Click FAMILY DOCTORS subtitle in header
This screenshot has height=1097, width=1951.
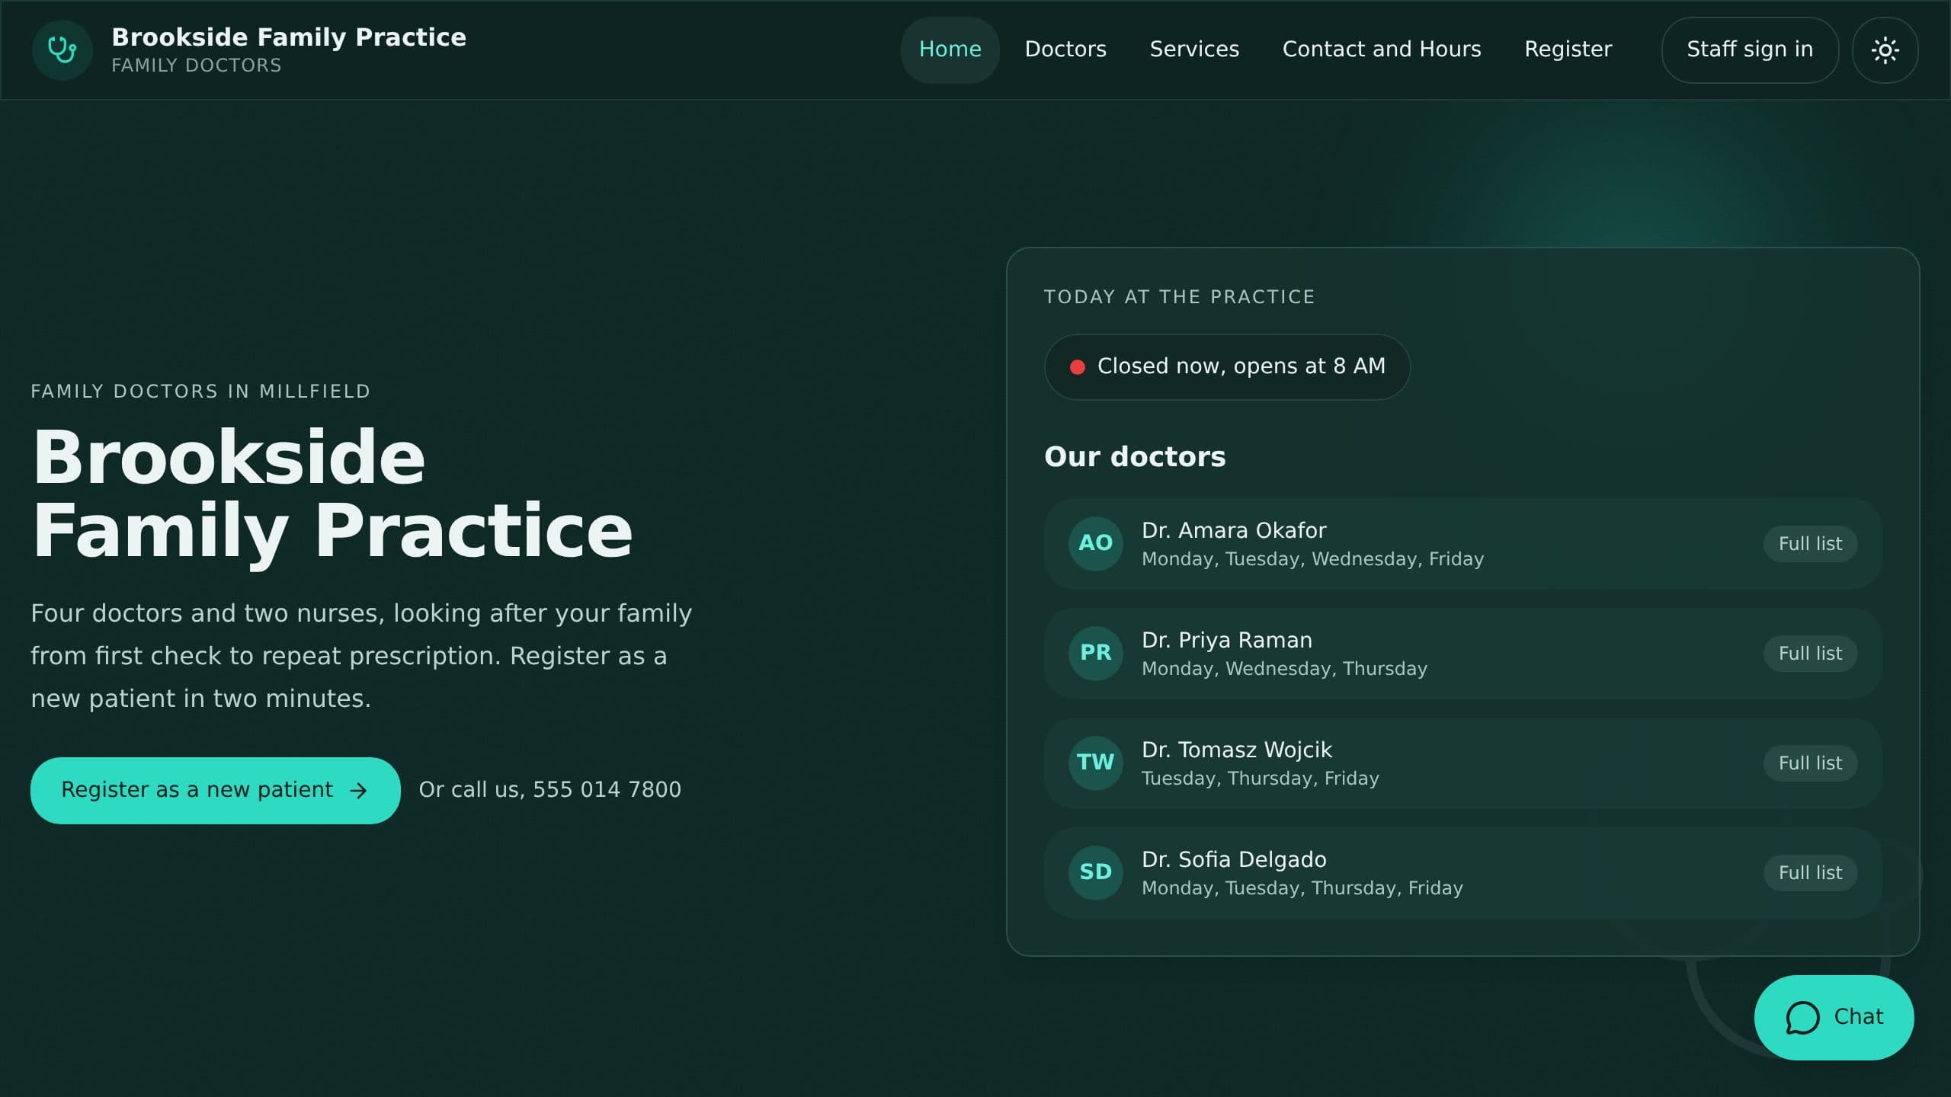(197, 66)
